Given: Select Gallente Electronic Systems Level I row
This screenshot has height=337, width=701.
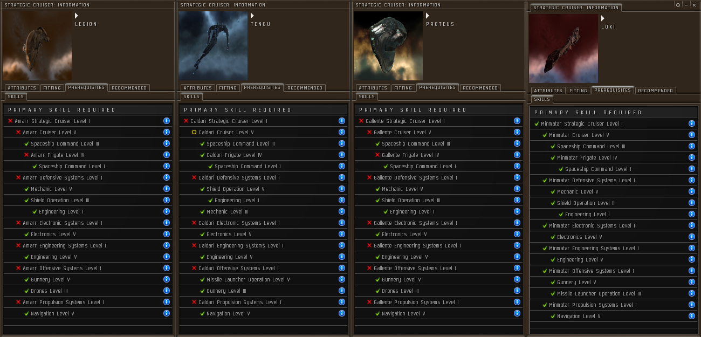Looking at the screenshot, I should coord(439,223).
